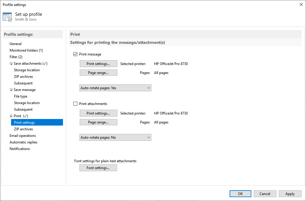This screenshot has width=306, height=201.
Task: Click the Set up profile icon in the header
Action: (x=7, y=16)
